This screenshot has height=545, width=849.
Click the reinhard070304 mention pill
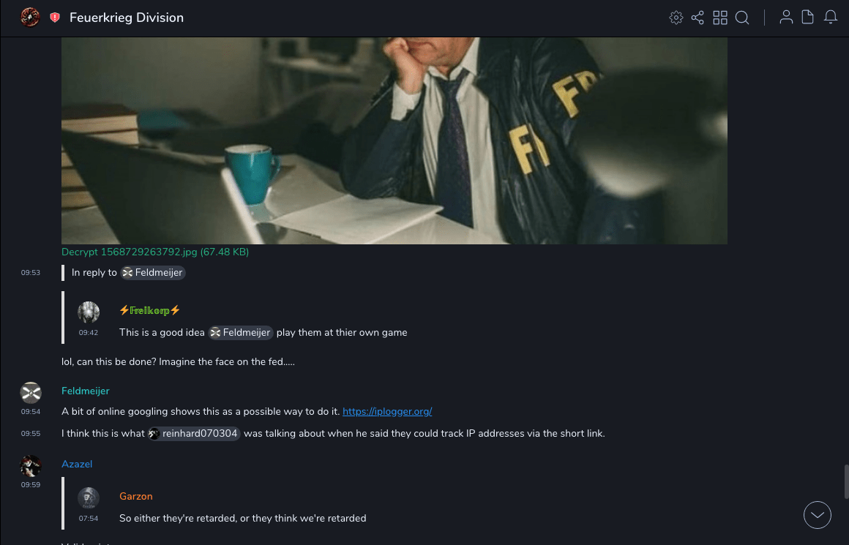(x=194, y=434)
